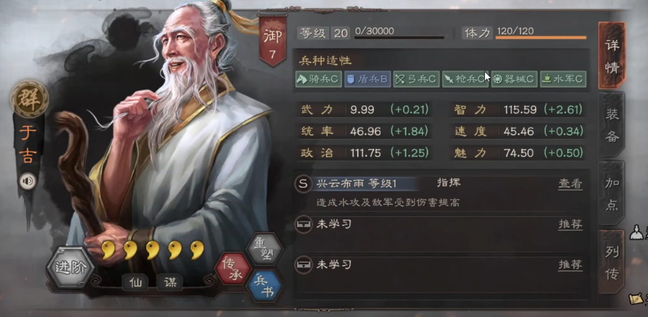Select the 水军C troop aptitude tag

tap(563, 79)
